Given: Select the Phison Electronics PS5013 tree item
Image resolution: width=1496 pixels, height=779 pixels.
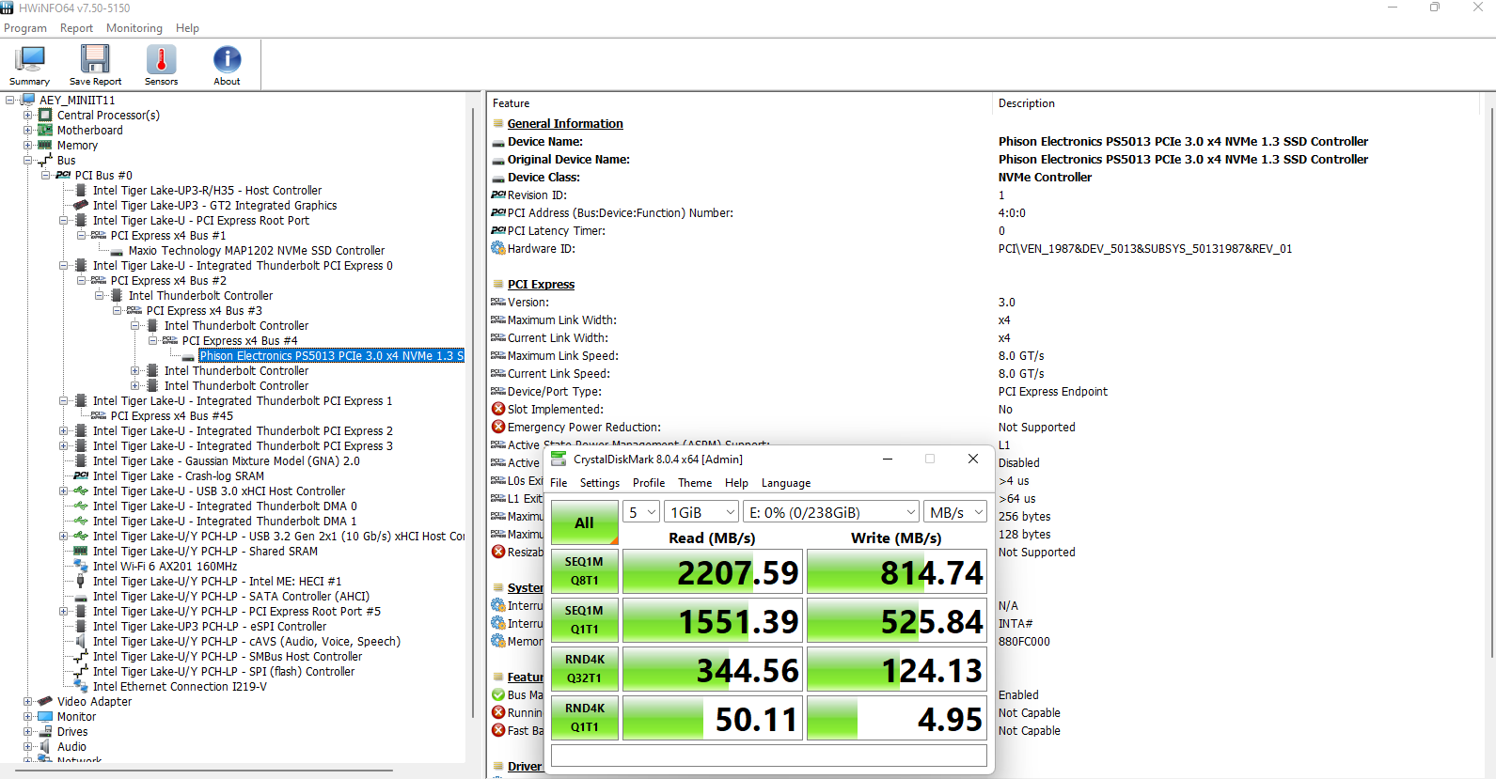Looking at the screenshot, I should pos(331,356).
